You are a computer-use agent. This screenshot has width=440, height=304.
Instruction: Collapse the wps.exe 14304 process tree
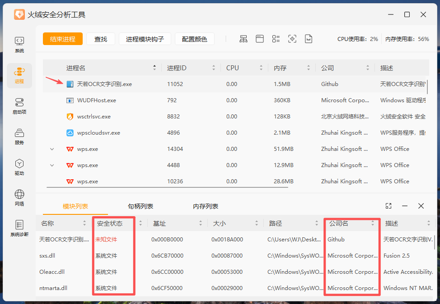(52, 149)
